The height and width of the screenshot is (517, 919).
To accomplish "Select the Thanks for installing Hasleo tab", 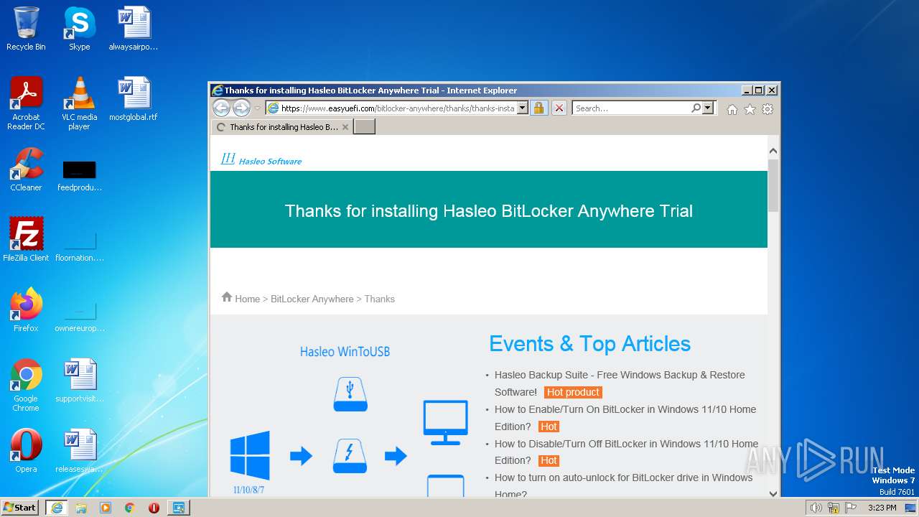I will coord(283,127).
